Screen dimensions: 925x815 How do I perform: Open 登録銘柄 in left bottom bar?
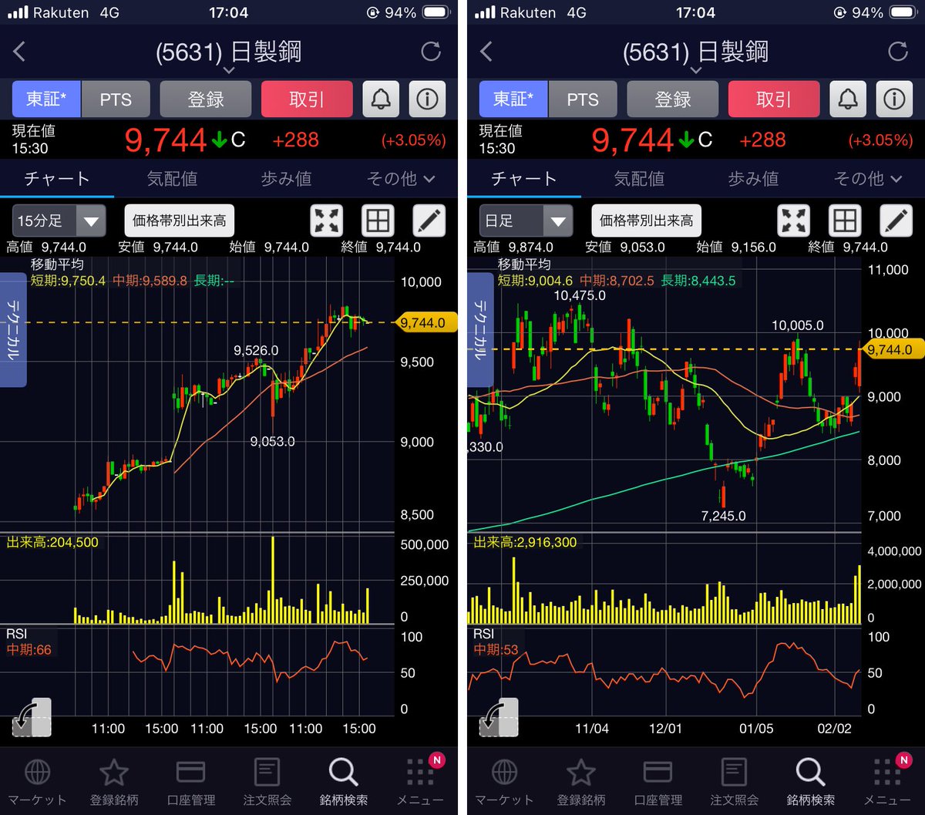point(114,782)
